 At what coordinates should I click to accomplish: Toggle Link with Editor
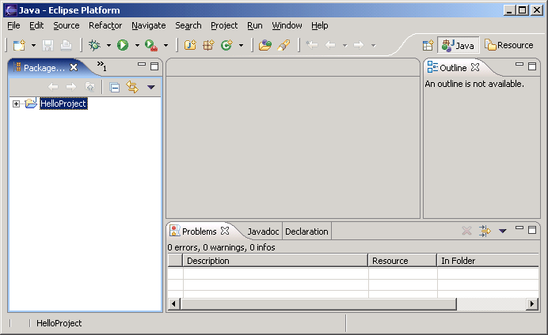click(x=132, y=87)
